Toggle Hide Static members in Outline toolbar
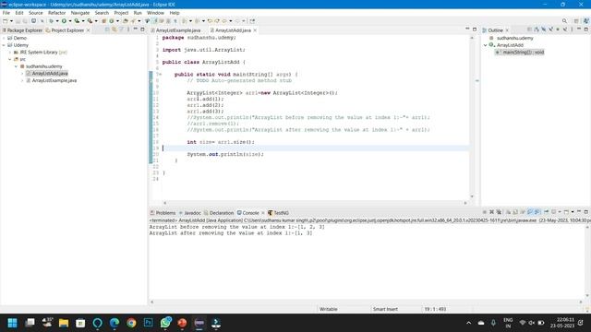This screenshot has height=332, width=591. point(550,30)
